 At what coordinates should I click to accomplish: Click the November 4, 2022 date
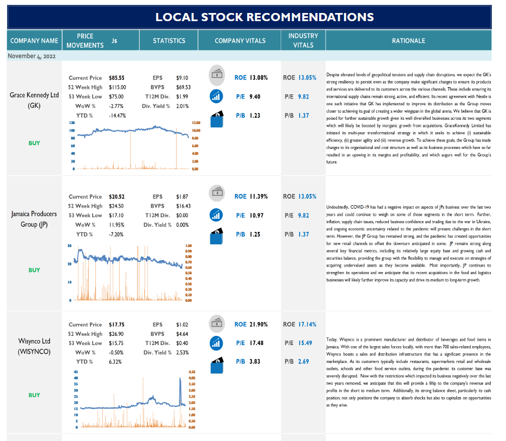(x=31, y=56)
